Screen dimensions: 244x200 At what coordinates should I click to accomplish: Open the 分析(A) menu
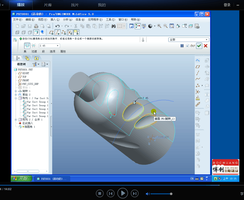(67, 19)
